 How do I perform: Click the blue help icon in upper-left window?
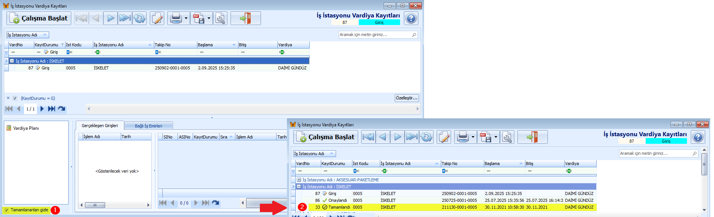(x=411, y=18)
